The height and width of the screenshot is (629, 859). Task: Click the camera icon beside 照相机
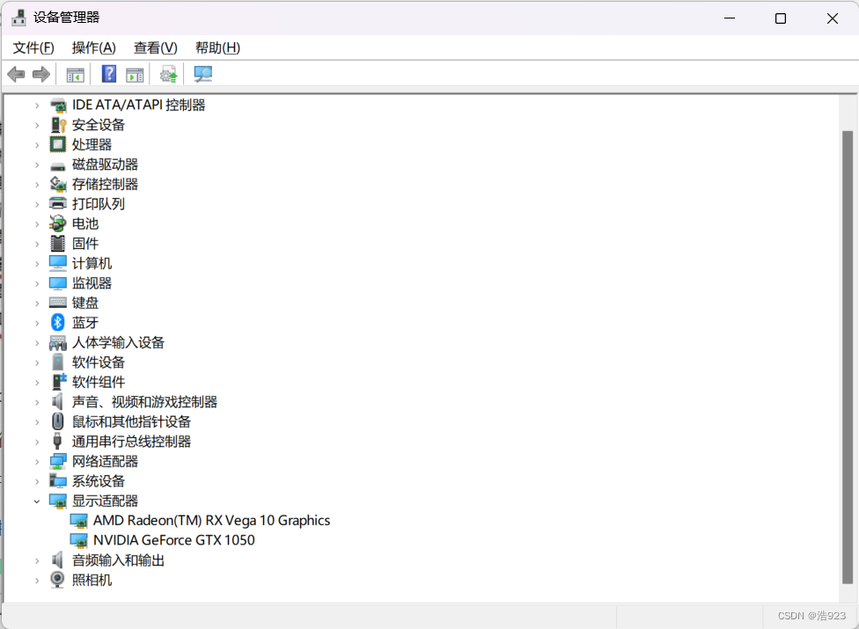(56, 579)
